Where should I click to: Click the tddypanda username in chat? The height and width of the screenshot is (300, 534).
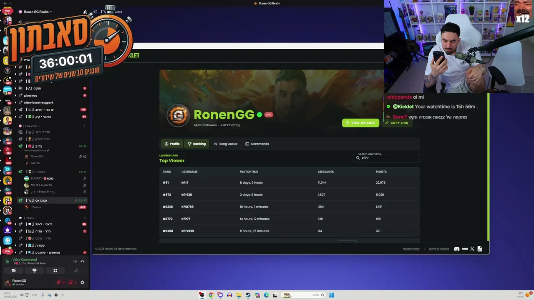[399, 97]
